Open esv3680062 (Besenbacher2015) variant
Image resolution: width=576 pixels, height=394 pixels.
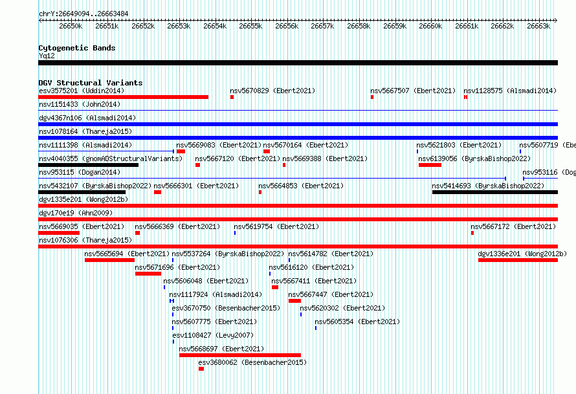(x=253, y=362)
